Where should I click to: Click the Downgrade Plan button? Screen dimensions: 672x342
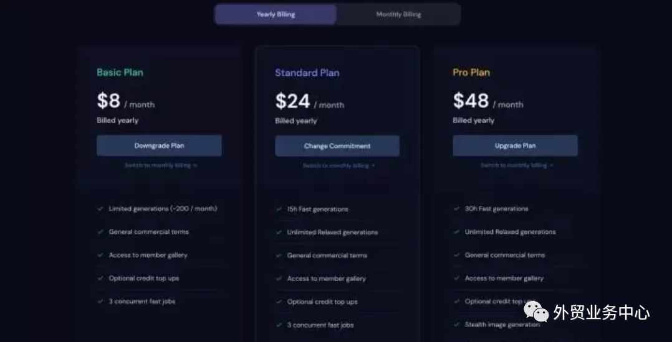[159, 146]
